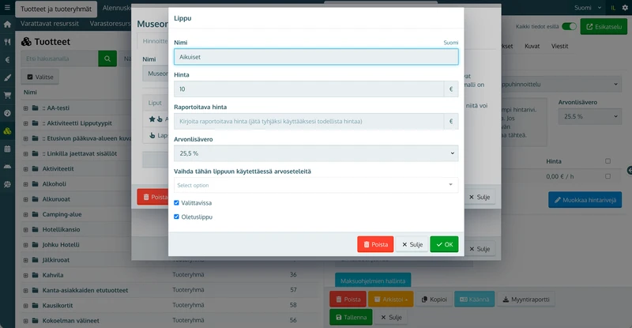
Task: Expand the Jälkiruoat tree node
Action: 25,260
